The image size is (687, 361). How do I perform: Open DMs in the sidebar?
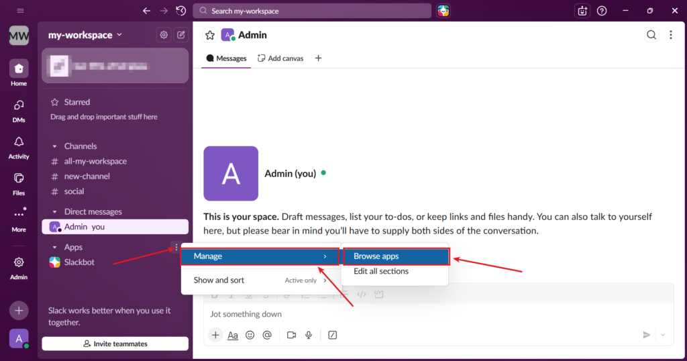[19, 111]
